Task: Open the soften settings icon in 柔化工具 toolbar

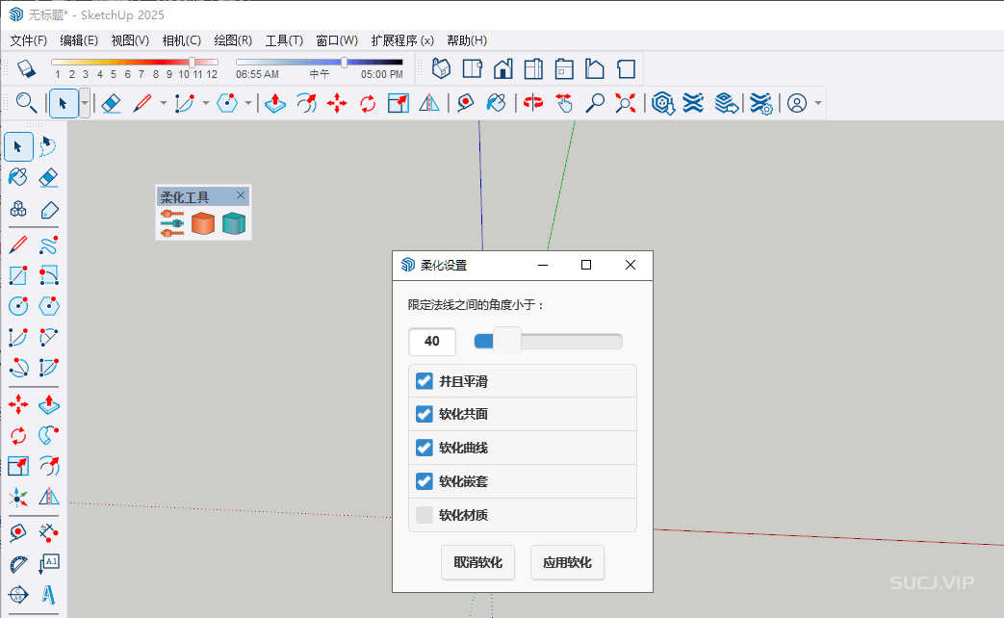Action: pos(172,224)
